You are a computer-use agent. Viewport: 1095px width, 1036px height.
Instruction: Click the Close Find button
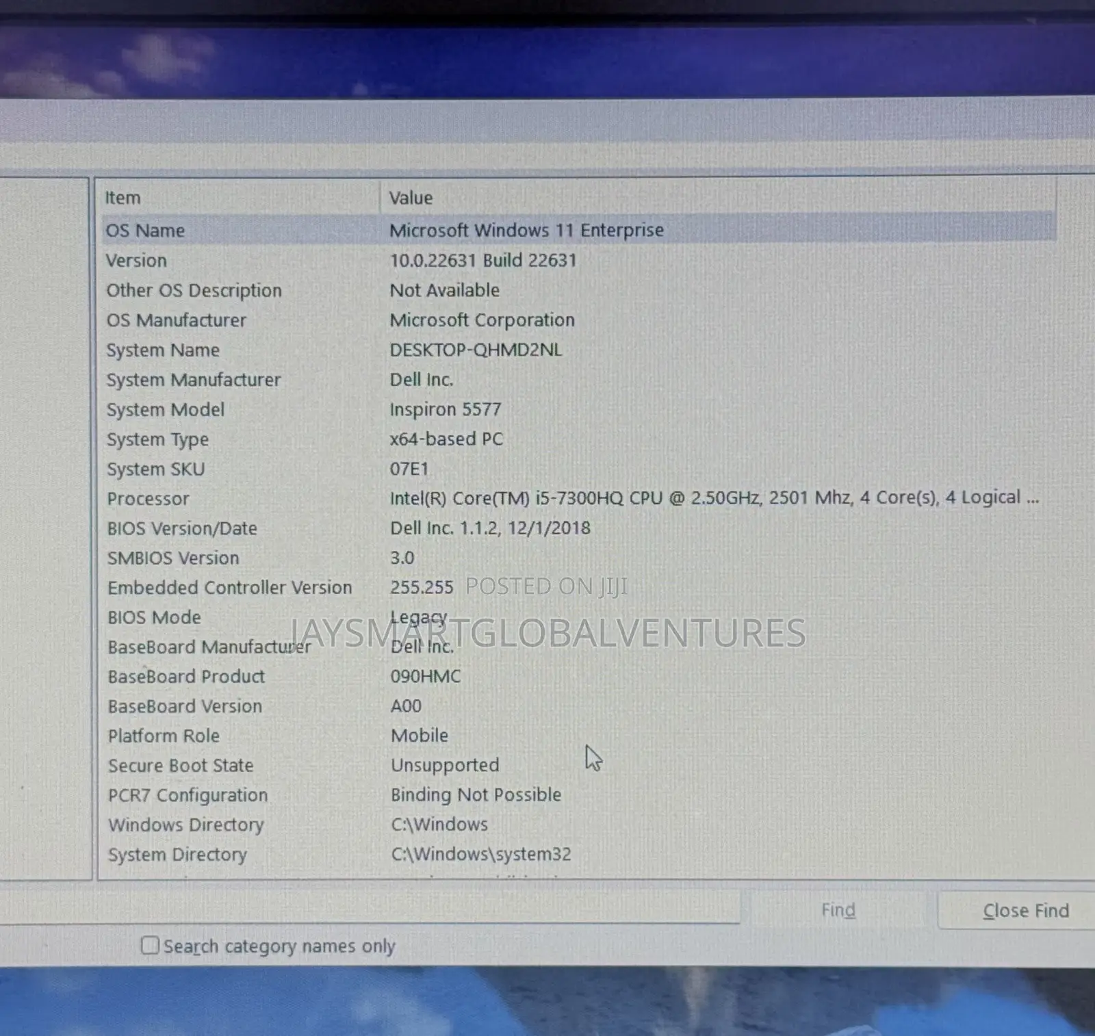[x=1025, y=911]
